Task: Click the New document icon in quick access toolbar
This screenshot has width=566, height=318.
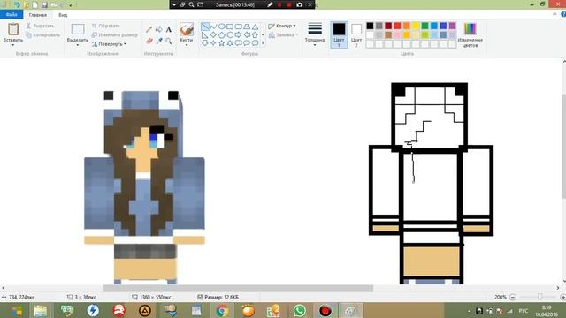Action: pyautogui.click(x=35, y=4)
